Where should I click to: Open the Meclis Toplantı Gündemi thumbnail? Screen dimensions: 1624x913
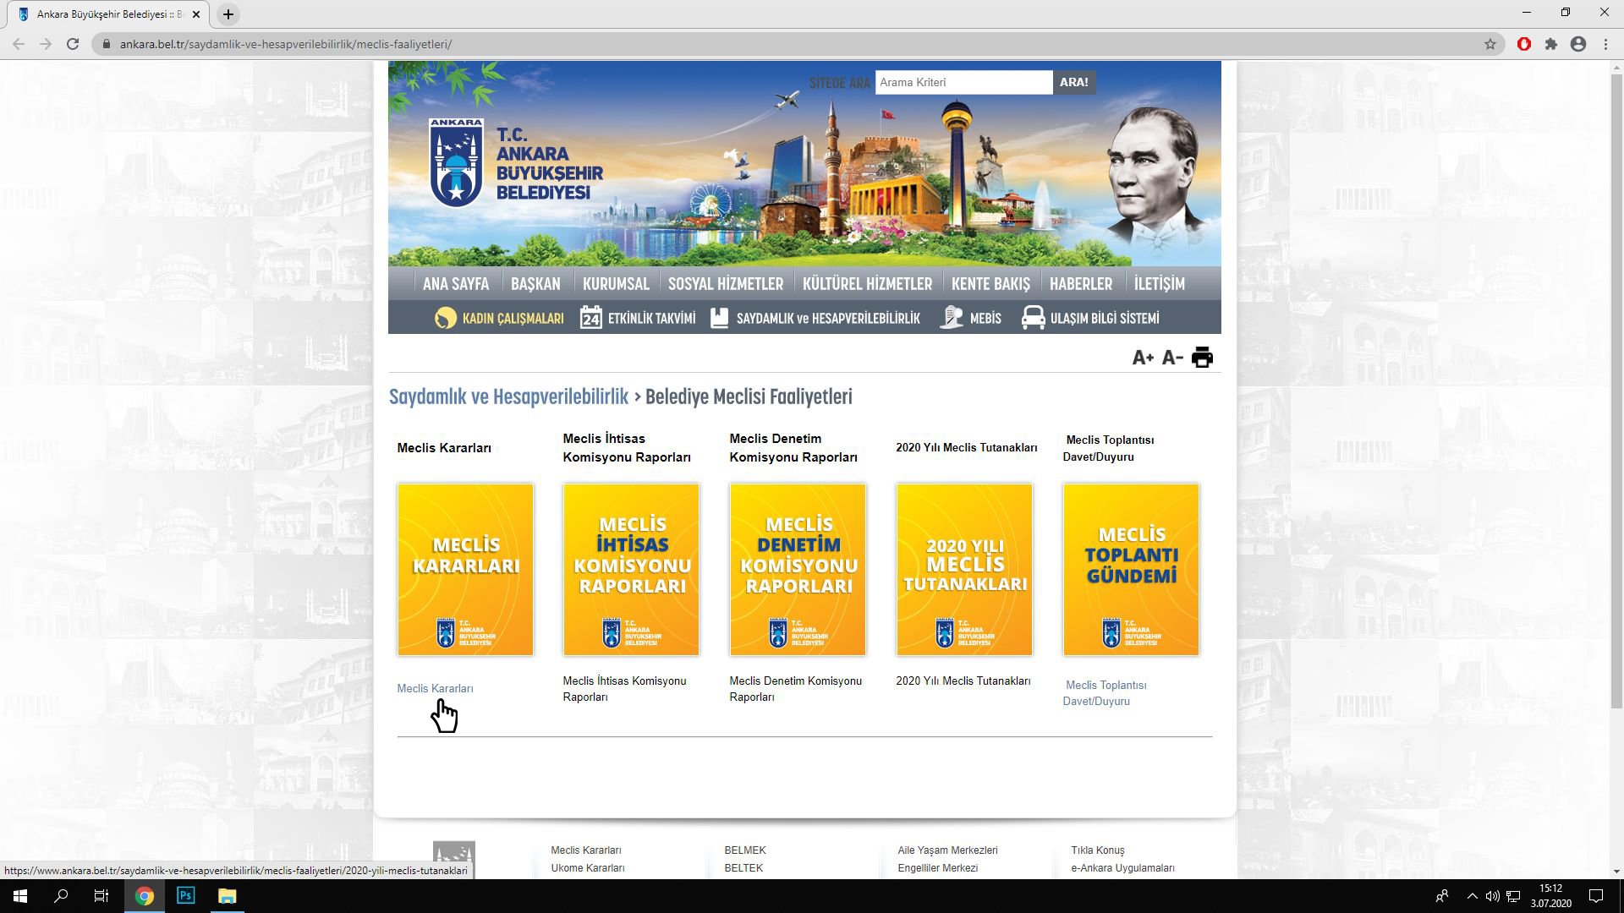pyautogui.click(x=1130, y=569)
